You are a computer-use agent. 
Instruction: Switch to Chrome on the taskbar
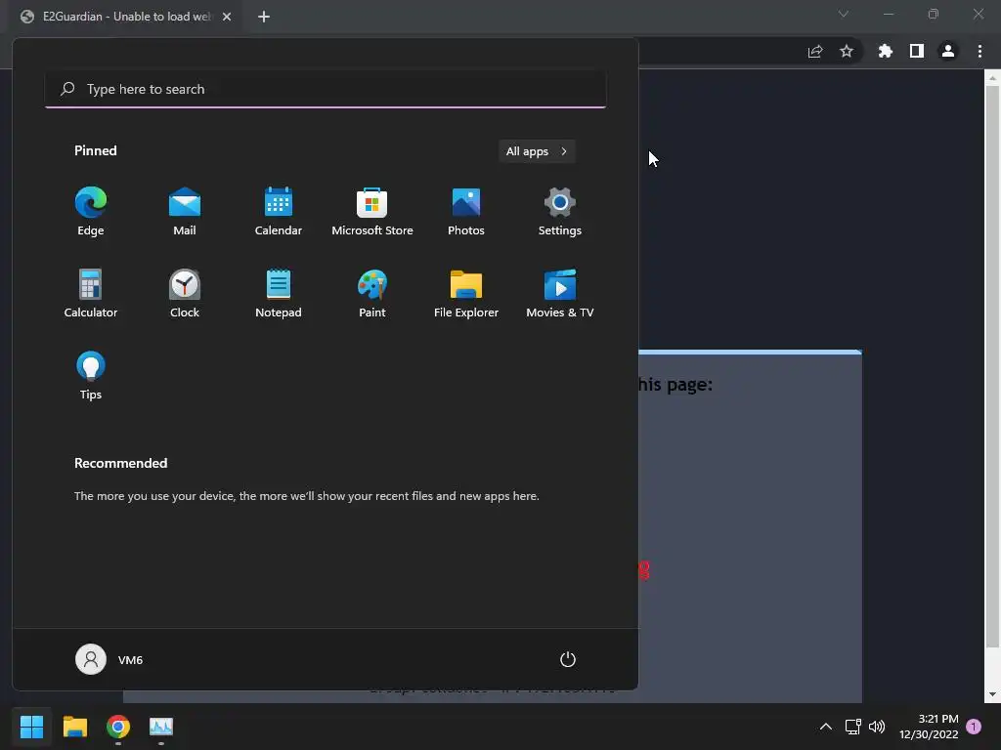118,727
